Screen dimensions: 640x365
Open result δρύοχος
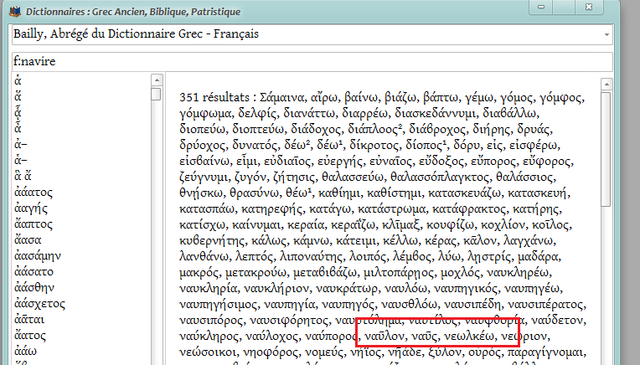pyautogui.click(x=203, y=146)
